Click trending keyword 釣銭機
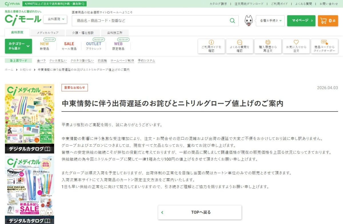This screenshot has width=343, height=224. point(102,60)
